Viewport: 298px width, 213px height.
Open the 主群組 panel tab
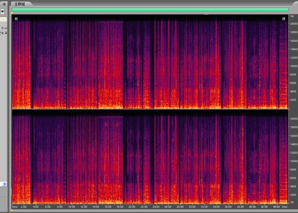click(x=20, y=4)
